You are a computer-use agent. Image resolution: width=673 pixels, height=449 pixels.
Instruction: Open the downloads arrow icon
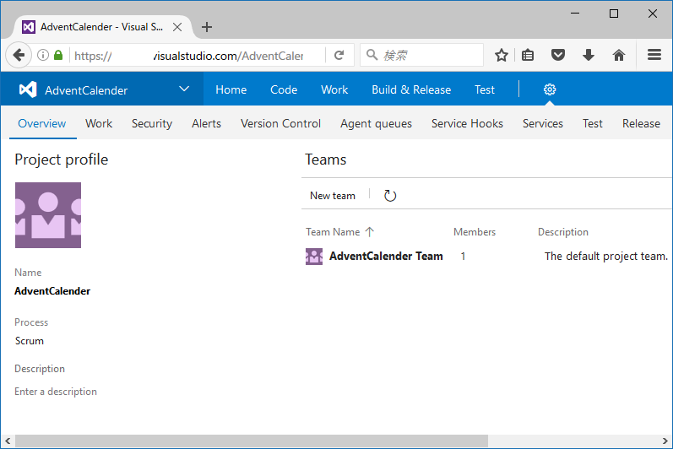[x=588, y=55]
